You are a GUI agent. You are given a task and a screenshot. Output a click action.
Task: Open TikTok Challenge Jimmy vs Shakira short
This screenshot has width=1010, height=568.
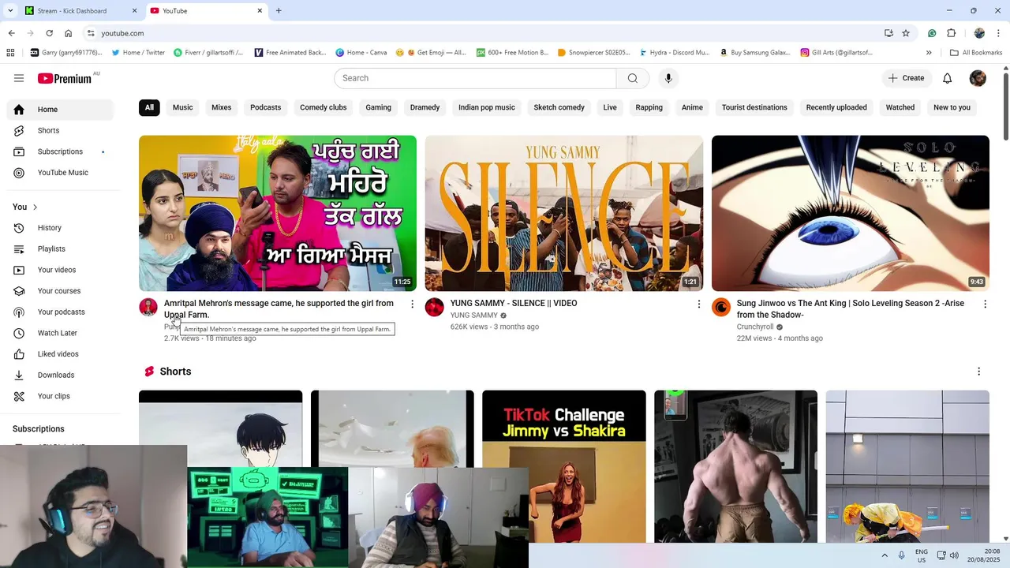[x=564, y=466]
